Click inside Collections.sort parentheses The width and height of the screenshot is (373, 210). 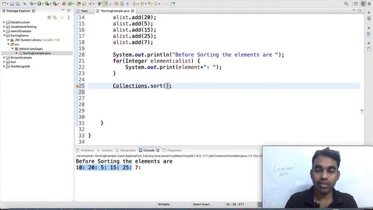point(167,86)
